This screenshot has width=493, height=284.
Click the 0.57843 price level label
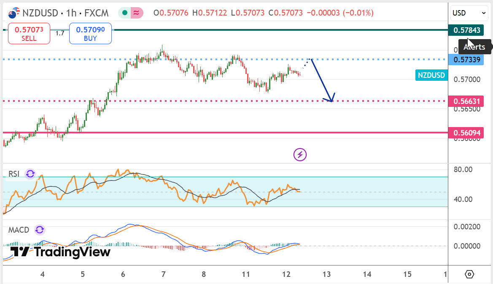tap(466, 30)
